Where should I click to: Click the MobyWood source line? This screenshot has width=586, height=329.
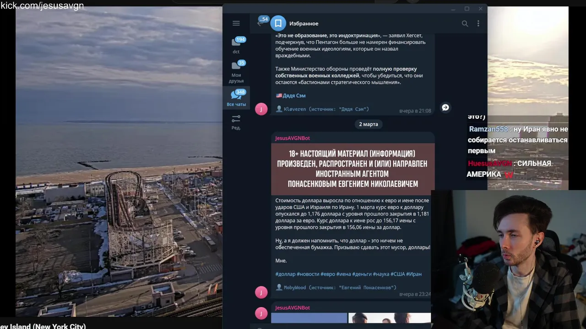pos(336,287)
